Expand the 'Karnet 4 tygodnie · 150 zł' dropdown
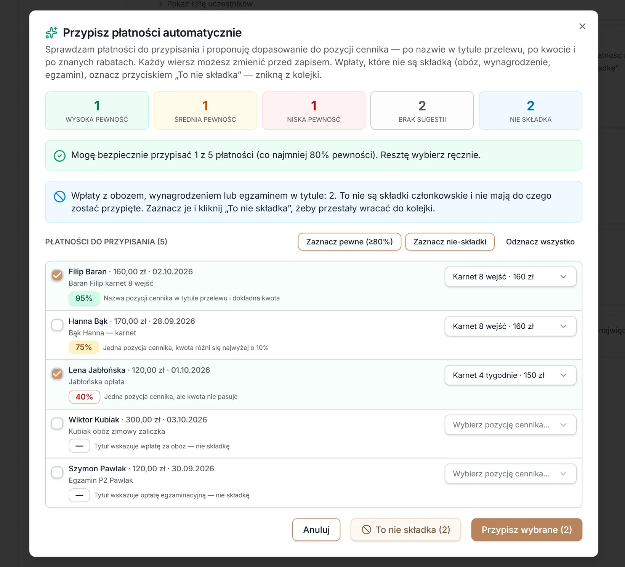The image size is (625, 567). [x=510, y=375]
